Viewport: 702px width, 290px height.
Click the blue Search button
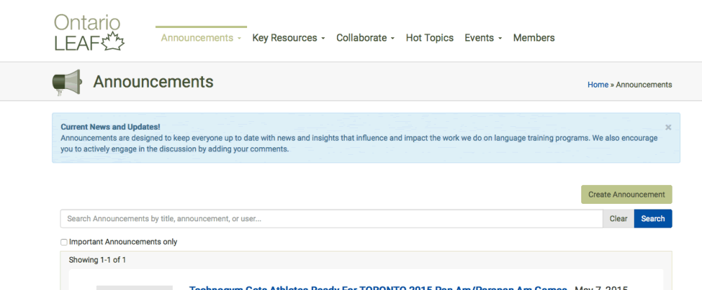point(653,219)
